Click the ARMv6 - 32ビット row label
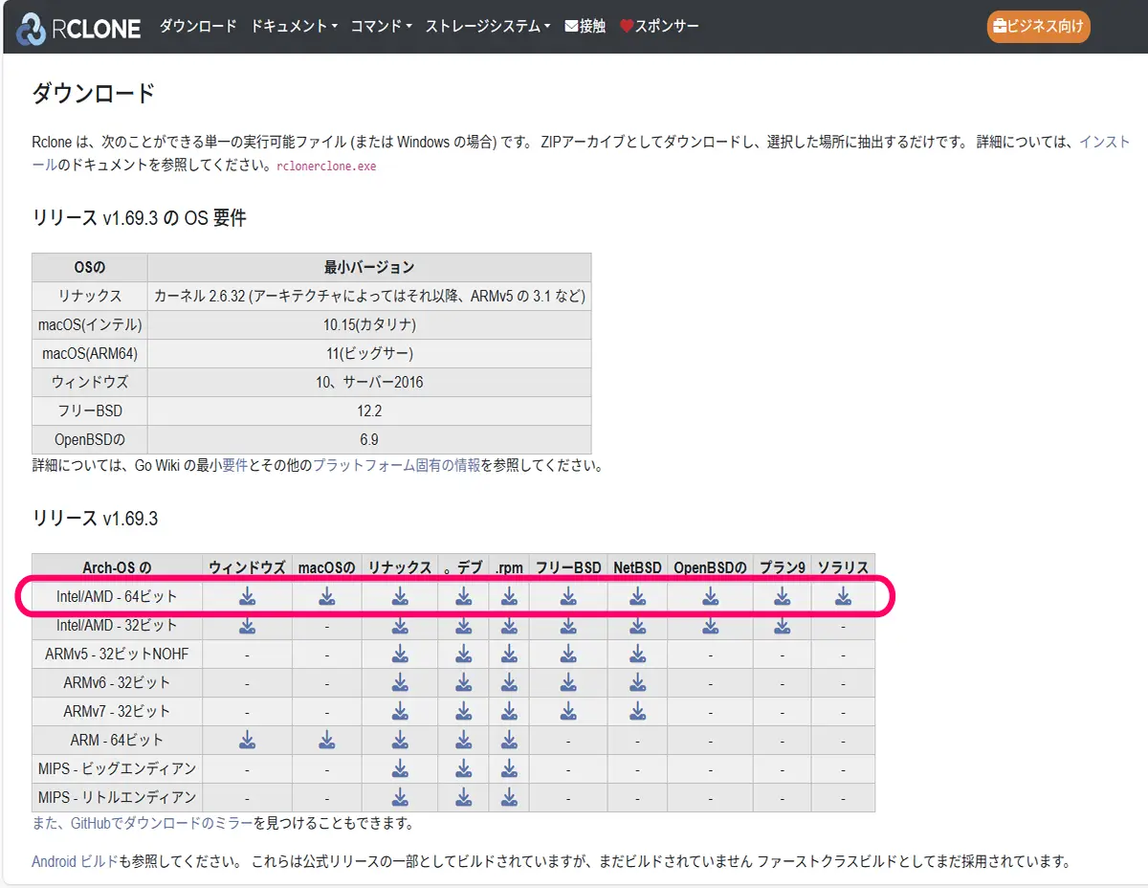 (x=117, y=683)
